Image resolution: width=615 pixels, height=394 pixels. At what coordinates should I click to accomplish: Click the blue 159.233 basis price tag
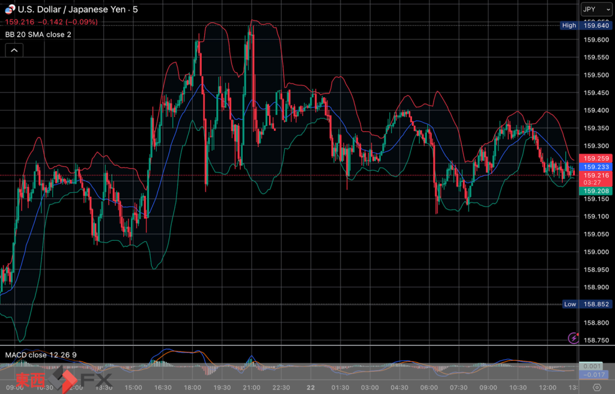pos(595,167)
